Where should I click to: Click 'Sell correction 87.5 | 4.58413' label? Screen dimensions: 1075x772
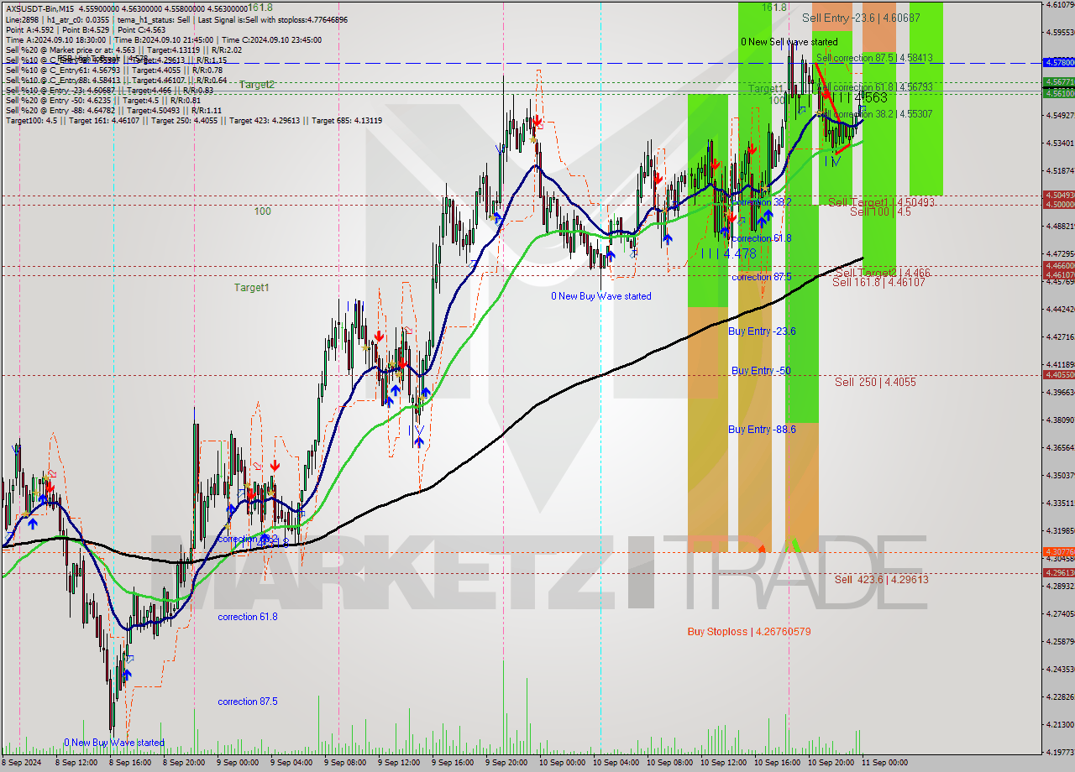(x=874, y=58)
